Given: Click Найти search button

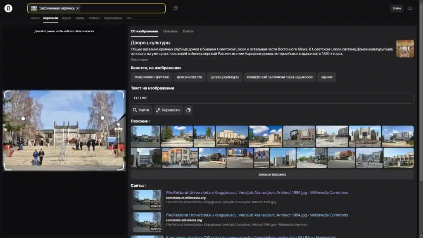Looking at the screenshot, I should [x=141, y=110].
